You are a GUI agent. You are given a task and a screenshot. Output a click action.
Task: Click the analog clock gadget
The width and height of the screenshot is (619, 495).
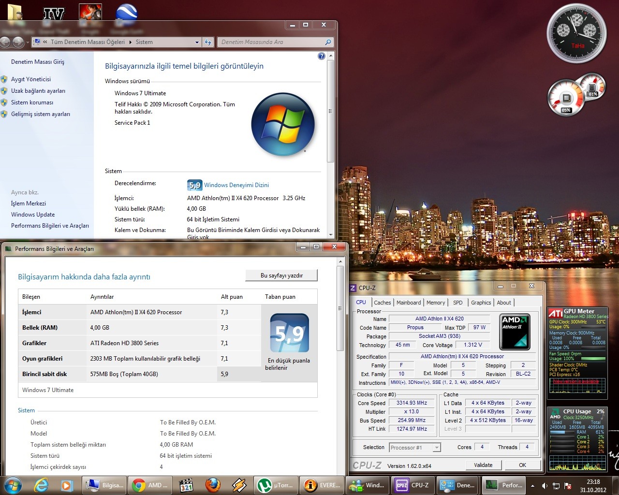click(x=576, y=34)
